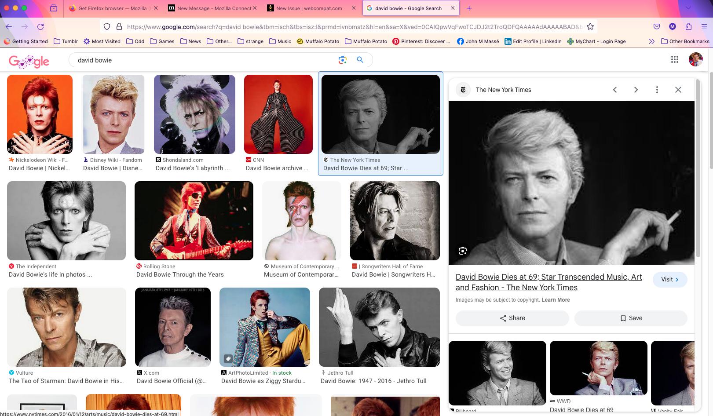The width and height of the screenshot is (713, 416).
Task: Go to next image in preview panel
Action: click(636, 90)
